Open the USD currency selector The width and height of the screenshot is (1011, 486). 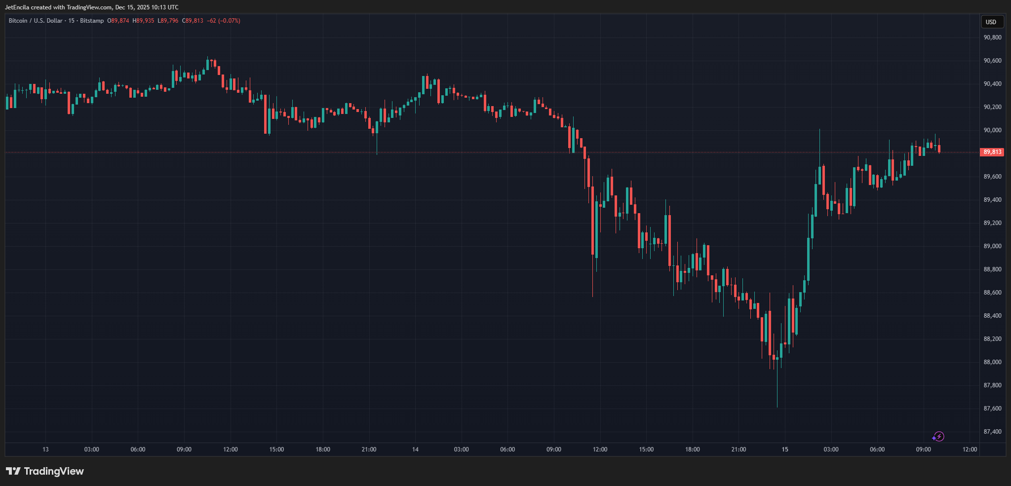click(x=991, y=22)
